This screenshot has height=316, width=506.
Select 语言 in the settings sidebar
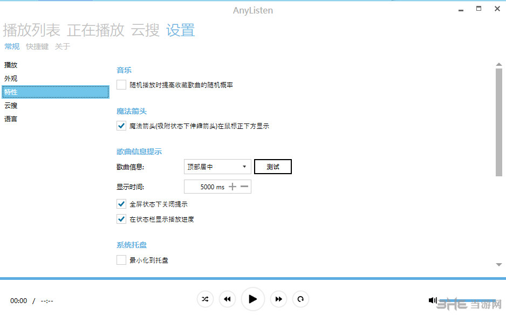click(56, 119)
